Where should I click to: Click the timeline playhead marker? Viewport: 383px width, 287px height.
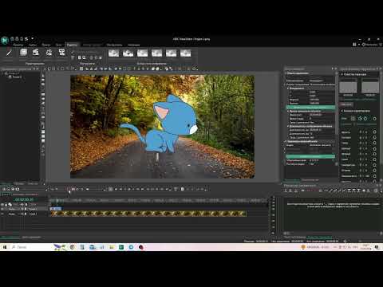pyautogui.click(x=57, y=200)
